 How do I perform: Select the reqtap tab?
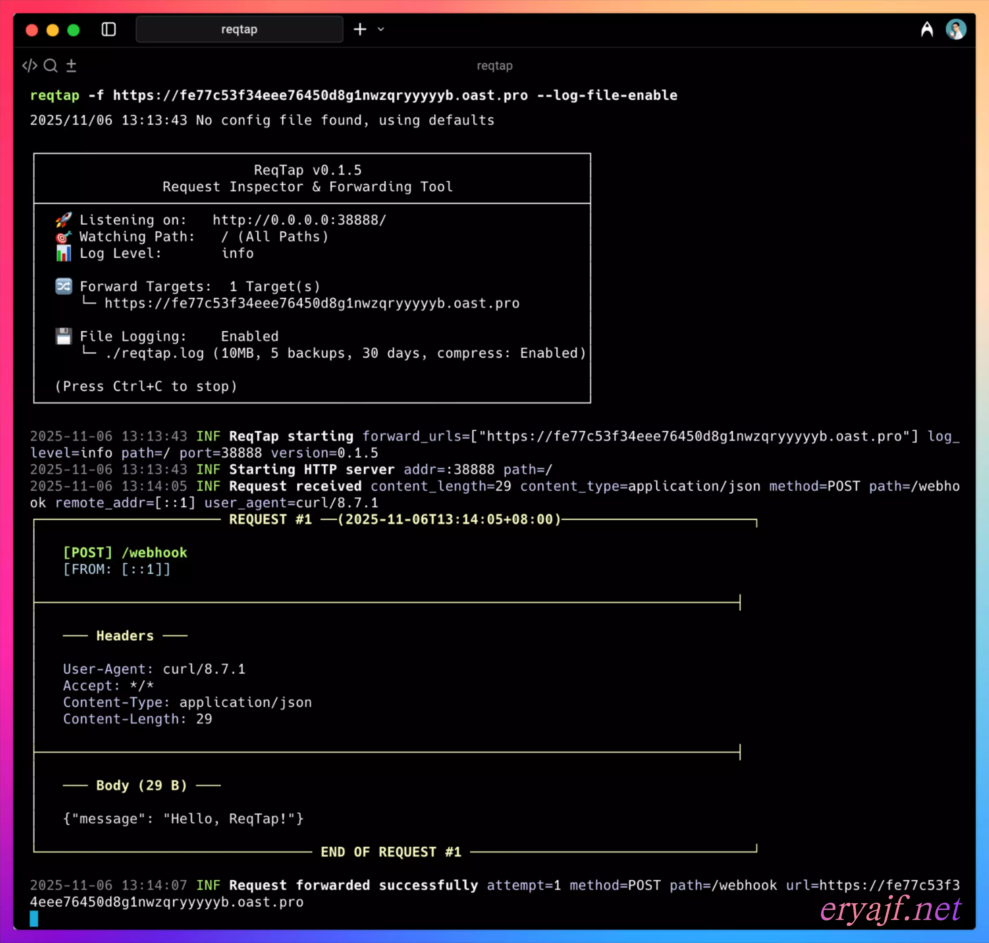click(x=239, y=29)
